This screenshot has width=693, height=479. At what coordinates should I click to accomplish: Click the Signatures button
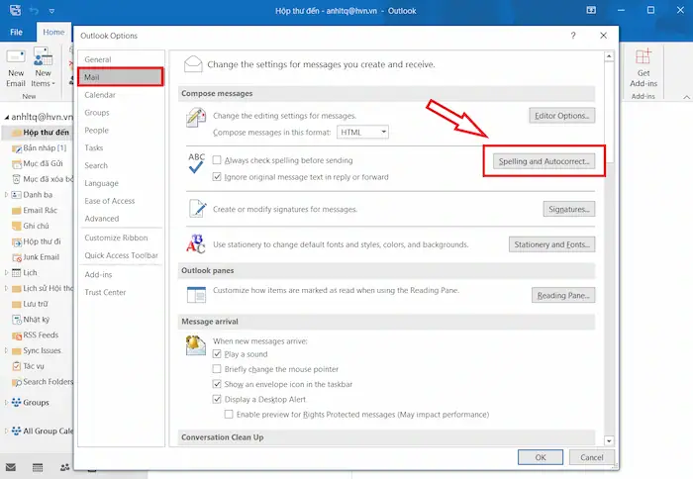[569, 209]
